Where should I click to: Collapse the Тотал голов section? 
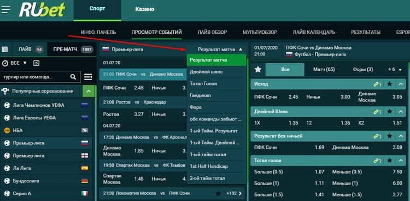(401, 160)
